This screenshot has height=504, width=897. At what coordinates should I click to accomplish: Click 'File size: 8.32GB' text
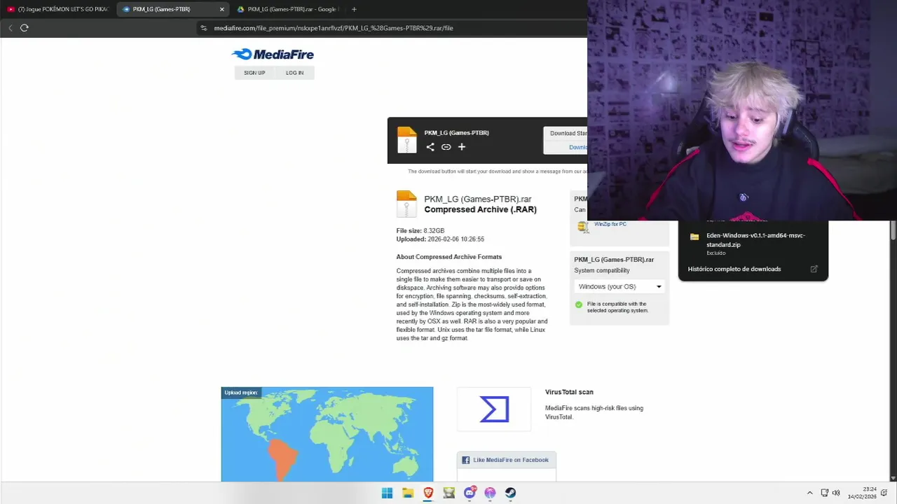tap(420, 230)
